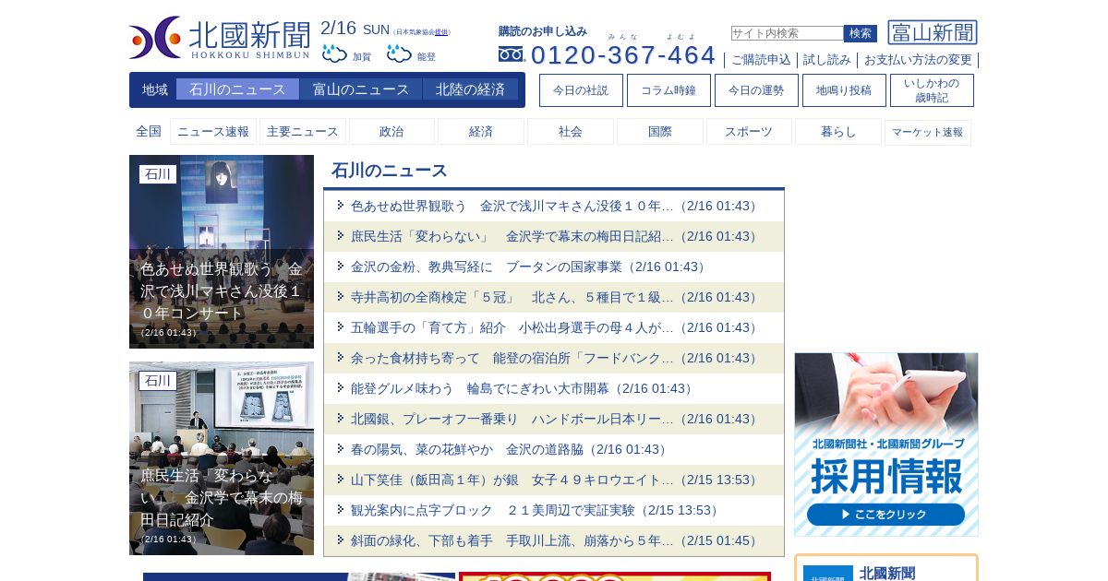Image resolution: width=1108 pixels, height=581 pixels.
Task: Read 余った食材持ち寄って headline
Action: pyautogui.click(x=554, y=358)
